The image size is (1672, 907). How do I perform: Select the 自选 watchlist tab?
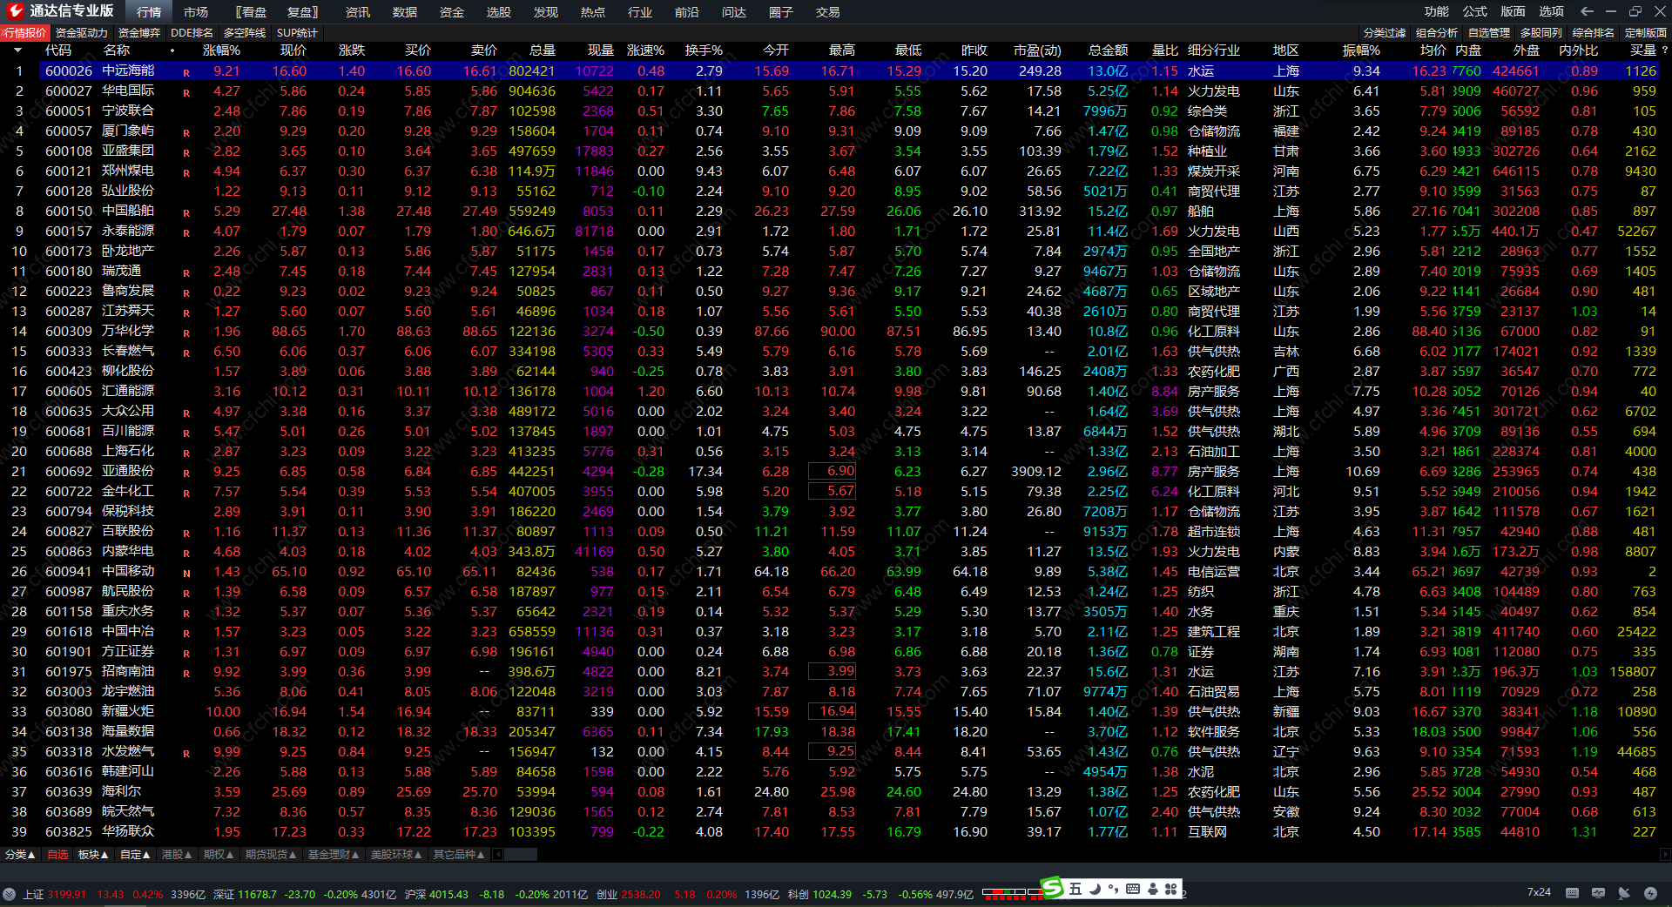pos(57,855)
